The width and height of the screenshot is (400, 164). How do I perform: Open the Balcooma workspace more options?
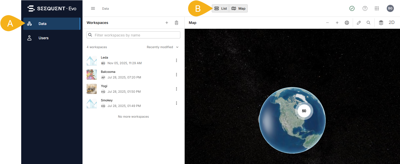177,75
